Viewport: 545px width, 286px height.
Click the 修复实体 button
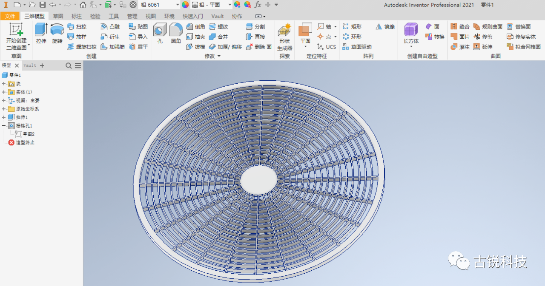coord(521,37)
